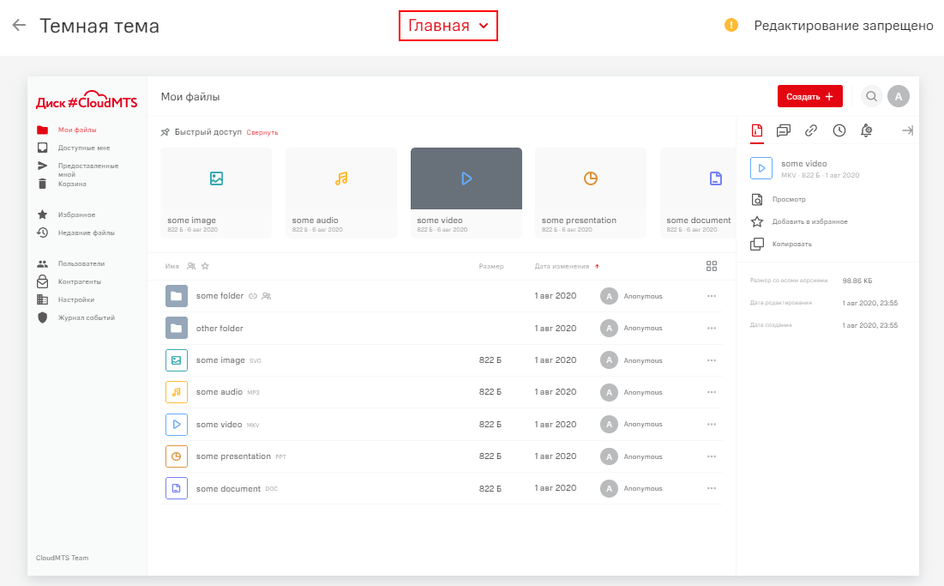Open more options for some document
Image resolution: width=944 pixels, height=586 pixels.
click(x=711, y=488)
